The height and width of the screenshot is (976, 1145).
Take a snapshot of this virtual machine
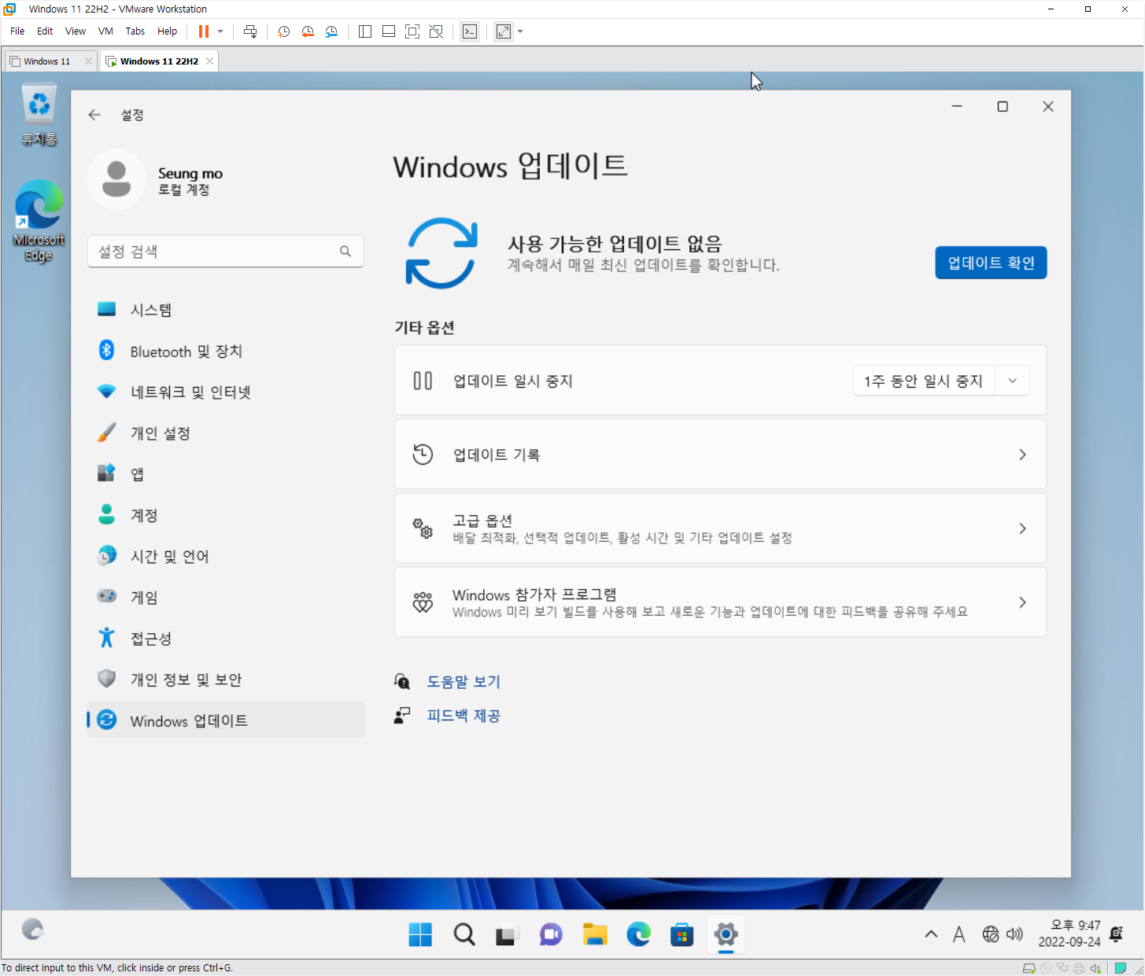click(284, 31)
